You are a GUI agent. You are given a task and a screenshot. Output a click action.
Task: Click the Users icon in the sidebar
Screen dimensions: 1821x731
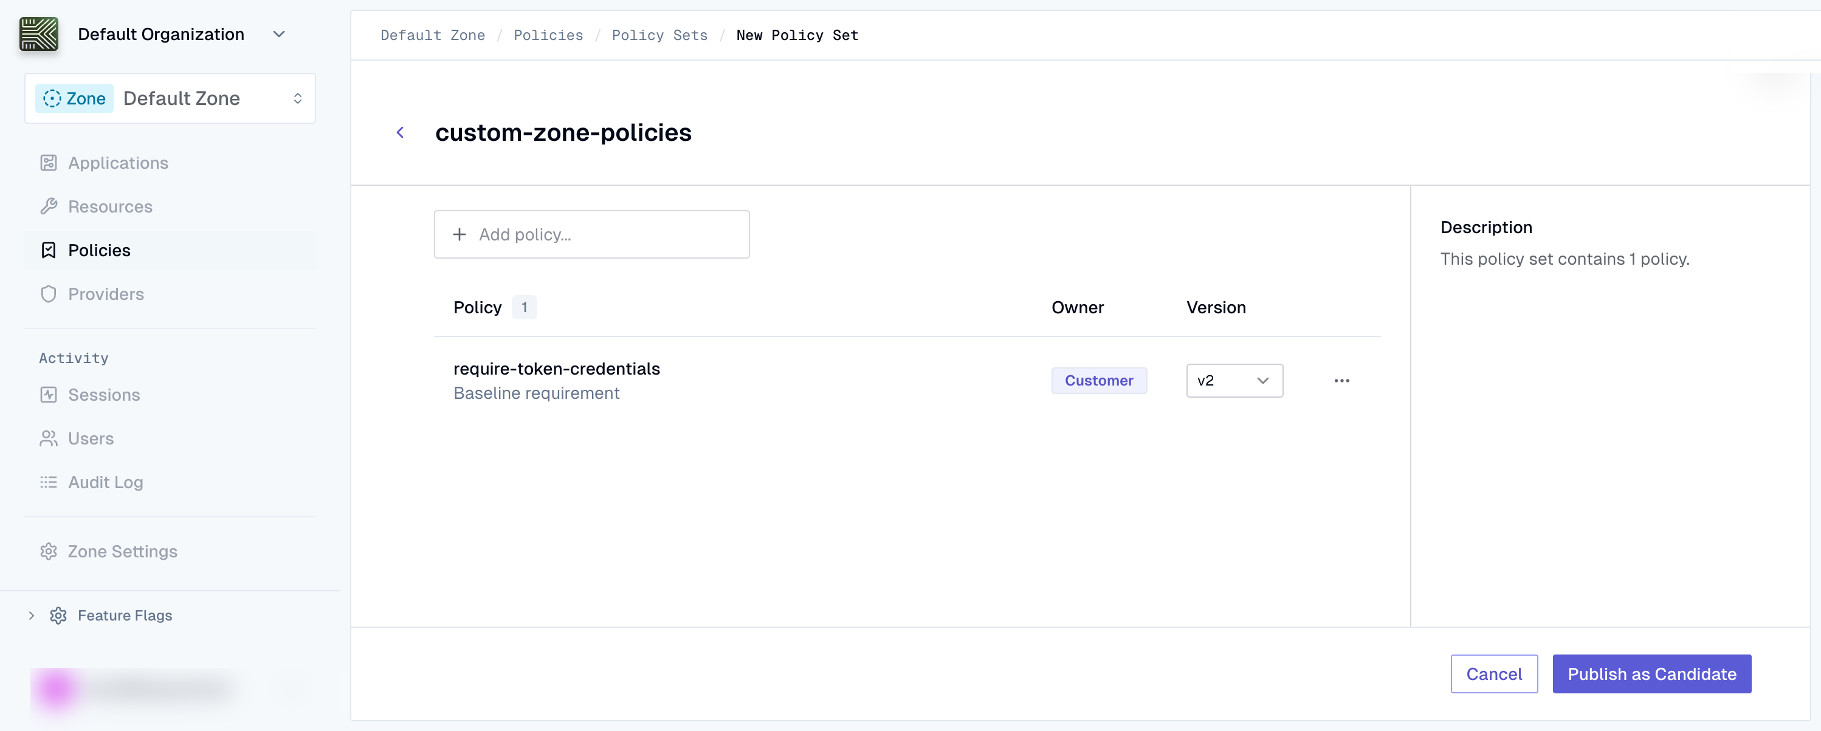pos(48,438)
